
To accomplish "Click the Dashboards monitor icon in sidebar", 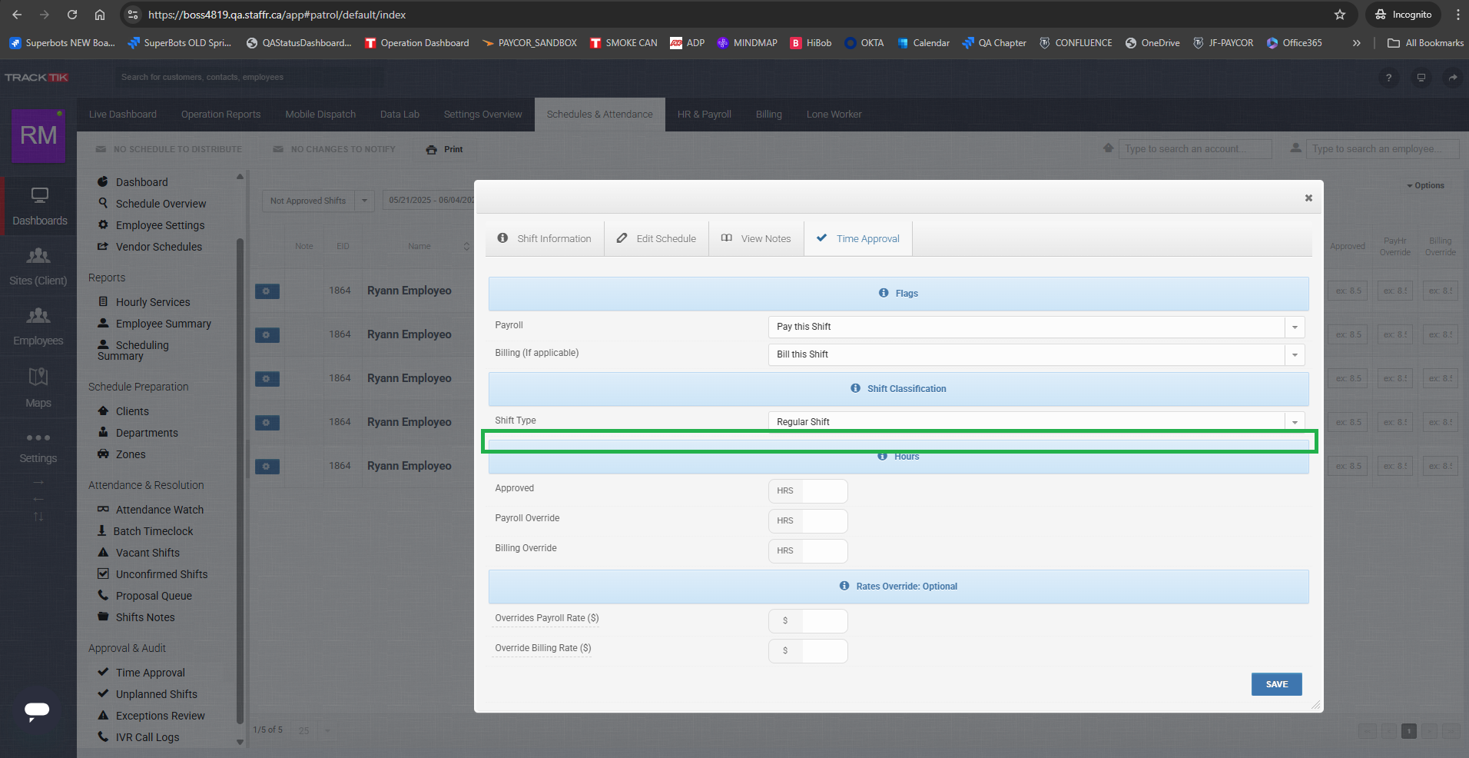I will (39, 195).
